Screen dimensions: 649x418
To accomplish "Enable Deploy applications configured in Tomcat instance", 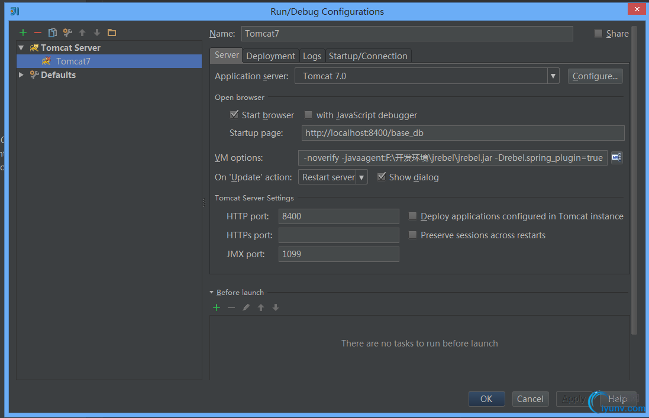I will pyautogui.click(x=412, y=216).
